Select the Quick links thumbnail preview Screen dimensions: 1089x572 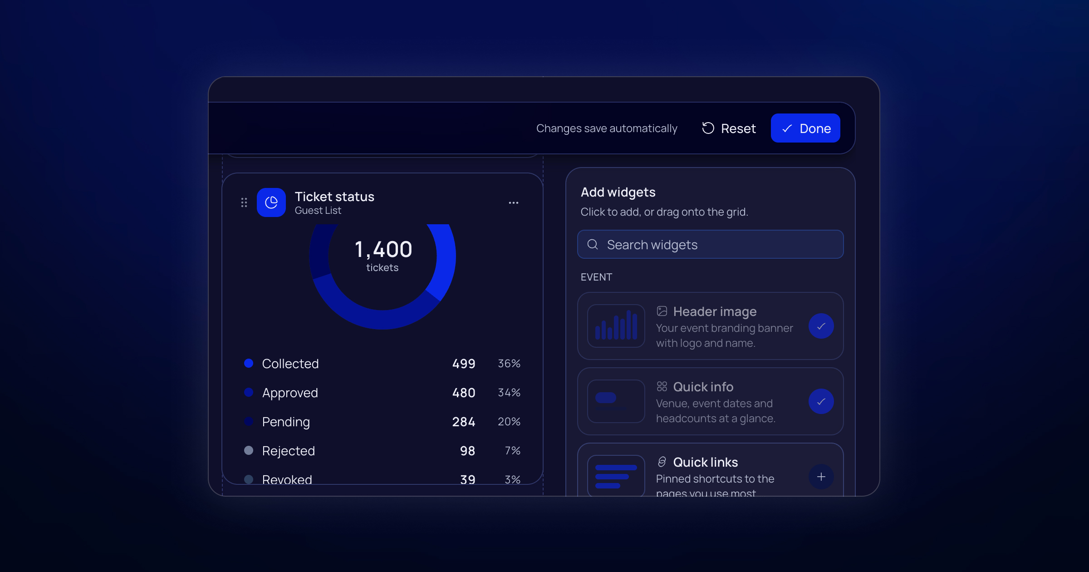[x=616, y=475]
